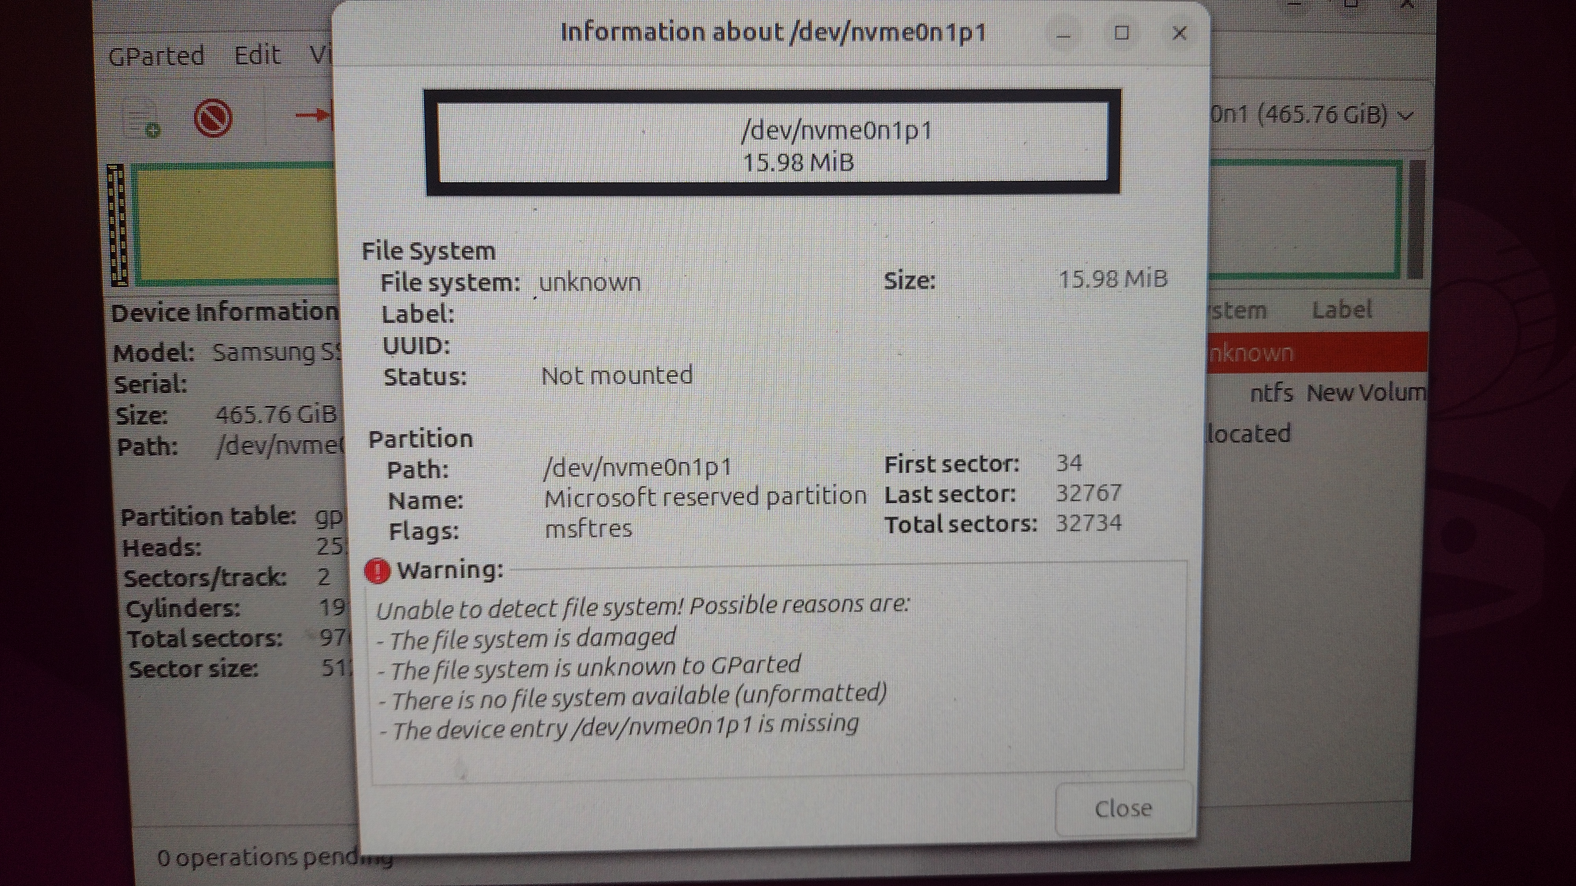Select the yellow partition block in the disk map
1576x886 pixels.
(x=234, y=224)
